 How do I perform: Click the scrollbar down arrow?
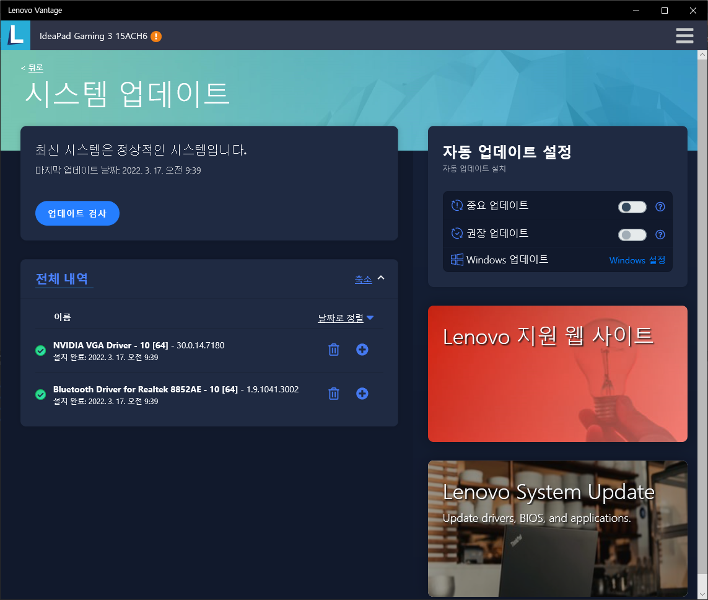click(x=702, y=594)
